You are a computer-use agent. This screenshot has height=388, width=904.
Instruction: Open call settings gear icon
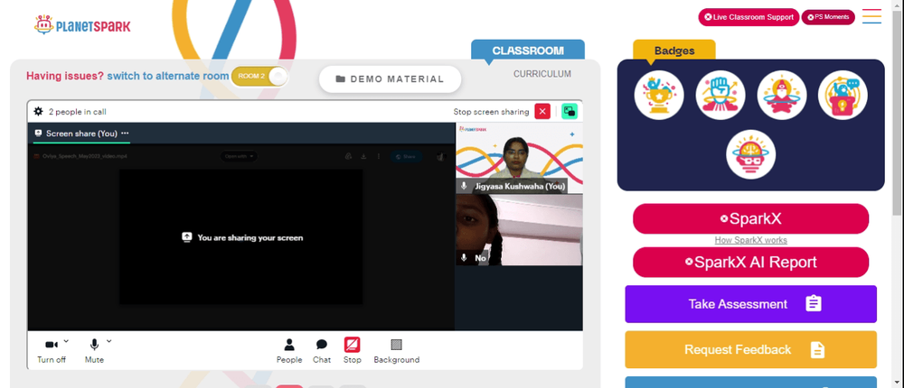coord(38,112)
